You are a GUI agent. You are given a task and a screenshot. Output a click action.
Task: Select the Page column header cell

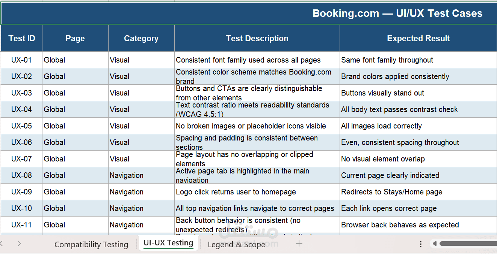pyautogui.click(x=75, y=38)
